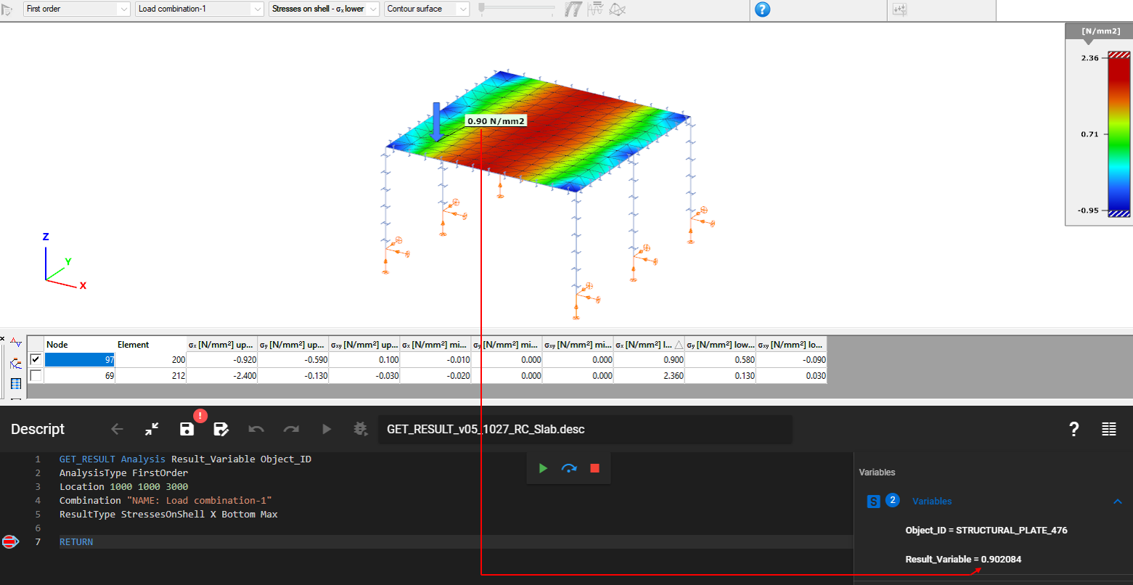The height and width of the screenshot is (585, 1133).
Task: Click the redo icon in Descript toolbar
Action: click(291, 429)
